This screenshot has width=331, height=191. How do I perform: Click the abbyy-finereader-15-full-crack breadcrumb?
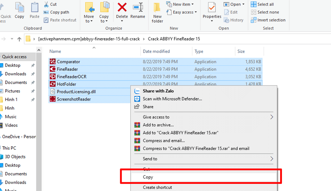pyautogui.click(x=89, y=39)
